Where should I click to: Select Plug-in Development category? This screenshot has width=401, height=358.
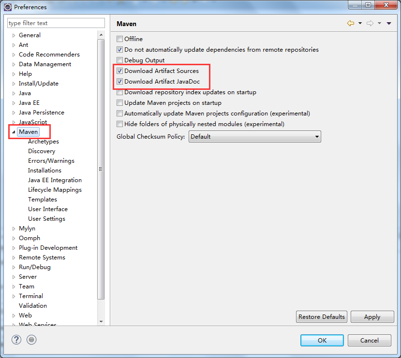(x=48, y=248)
